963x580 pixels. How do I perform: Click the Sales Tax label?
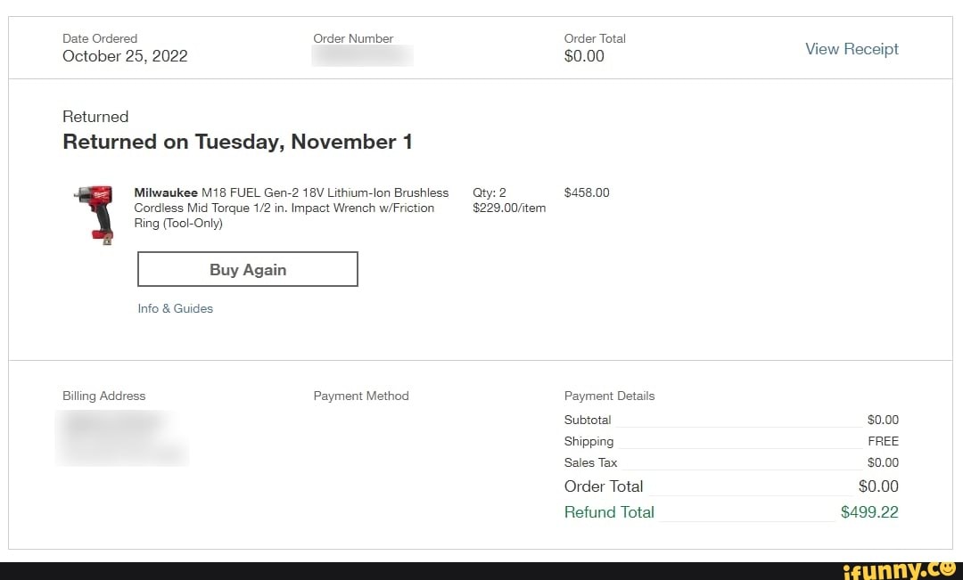click(x=590, y=462)
